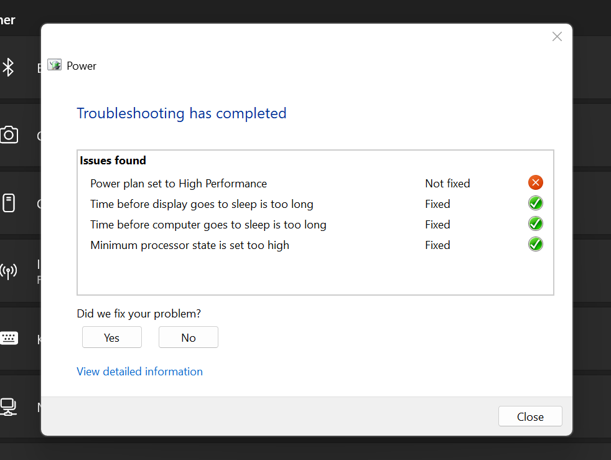Click the phone device icon in sidebar

coord(9,203)
